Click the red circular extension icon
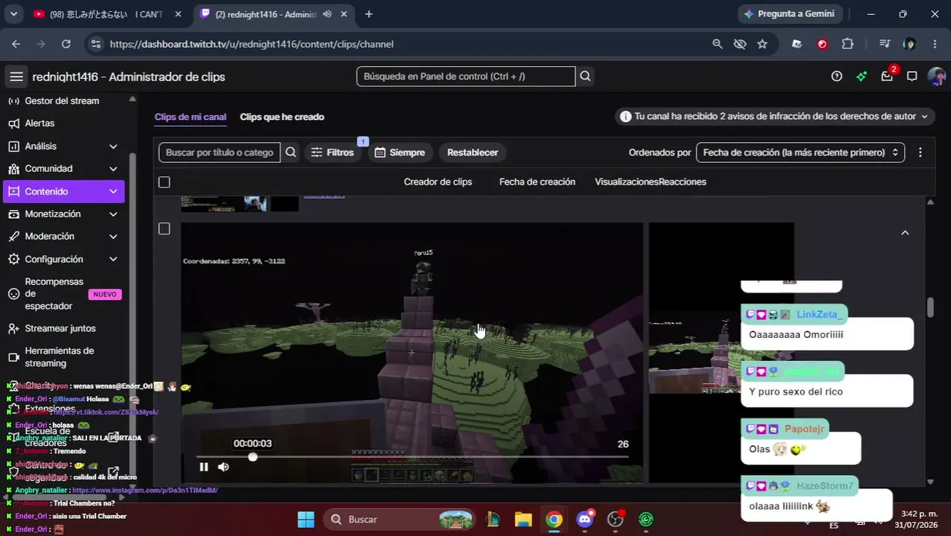The height and width of the screenshot is (536, 951). click(x=822, y=44)
